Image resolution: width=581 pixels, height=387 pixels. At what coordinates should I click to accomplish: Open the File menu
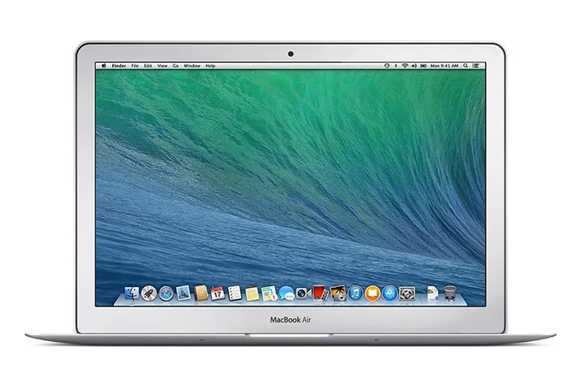click(x=135, y=65)
